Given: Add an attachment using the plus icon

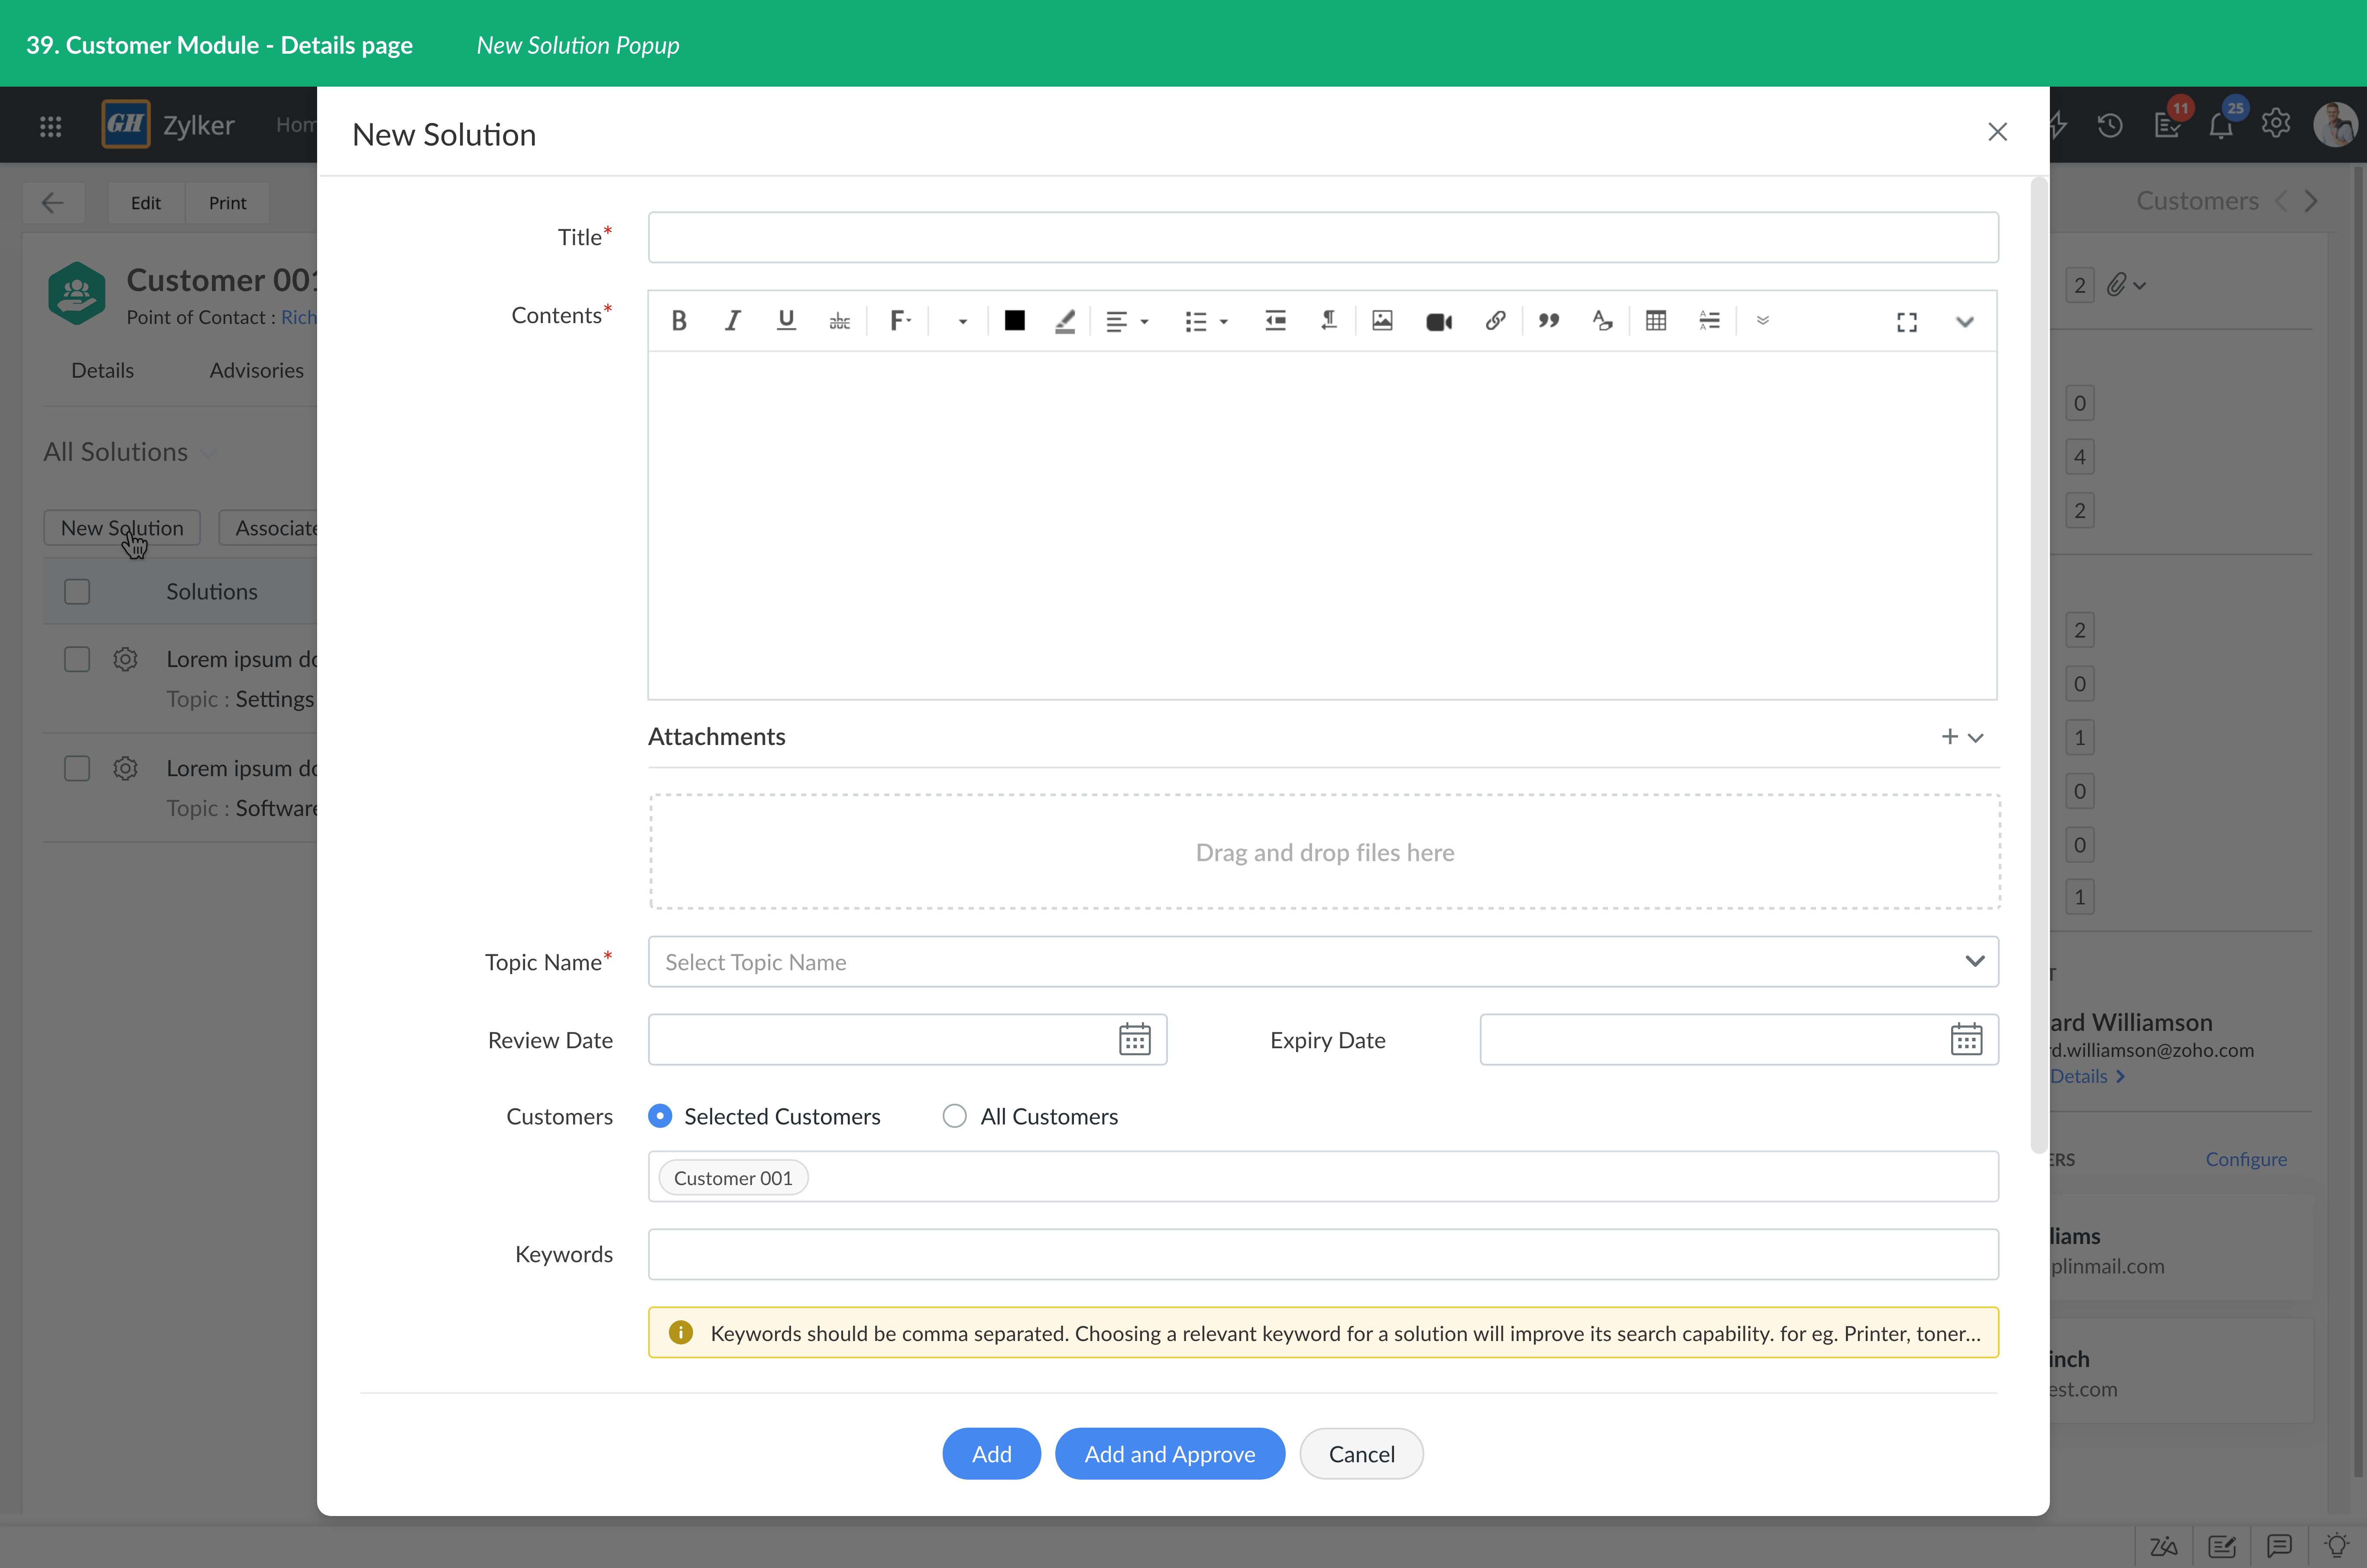Looking at the screenshot, I should point(1949,737).
